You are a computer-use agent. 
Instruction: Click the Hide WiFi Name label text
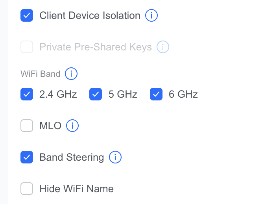76,189
